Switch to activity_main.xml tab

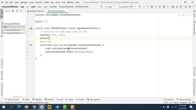point(37,11)
